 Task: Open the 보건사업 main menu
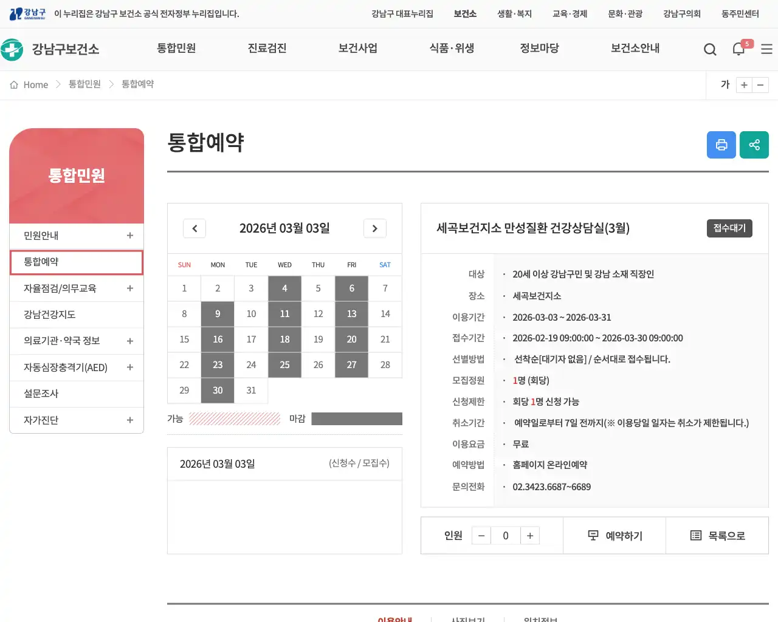coord(358,49)
